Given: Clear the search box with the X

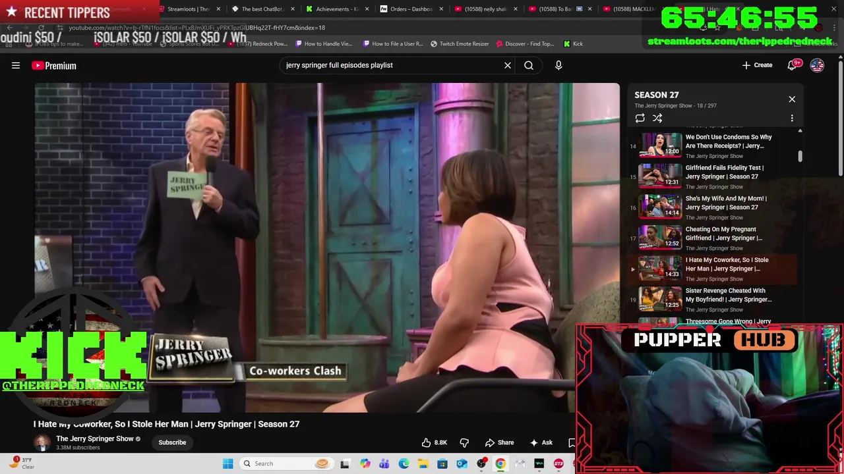Looking at the screenshot, I should click(508, 65).
